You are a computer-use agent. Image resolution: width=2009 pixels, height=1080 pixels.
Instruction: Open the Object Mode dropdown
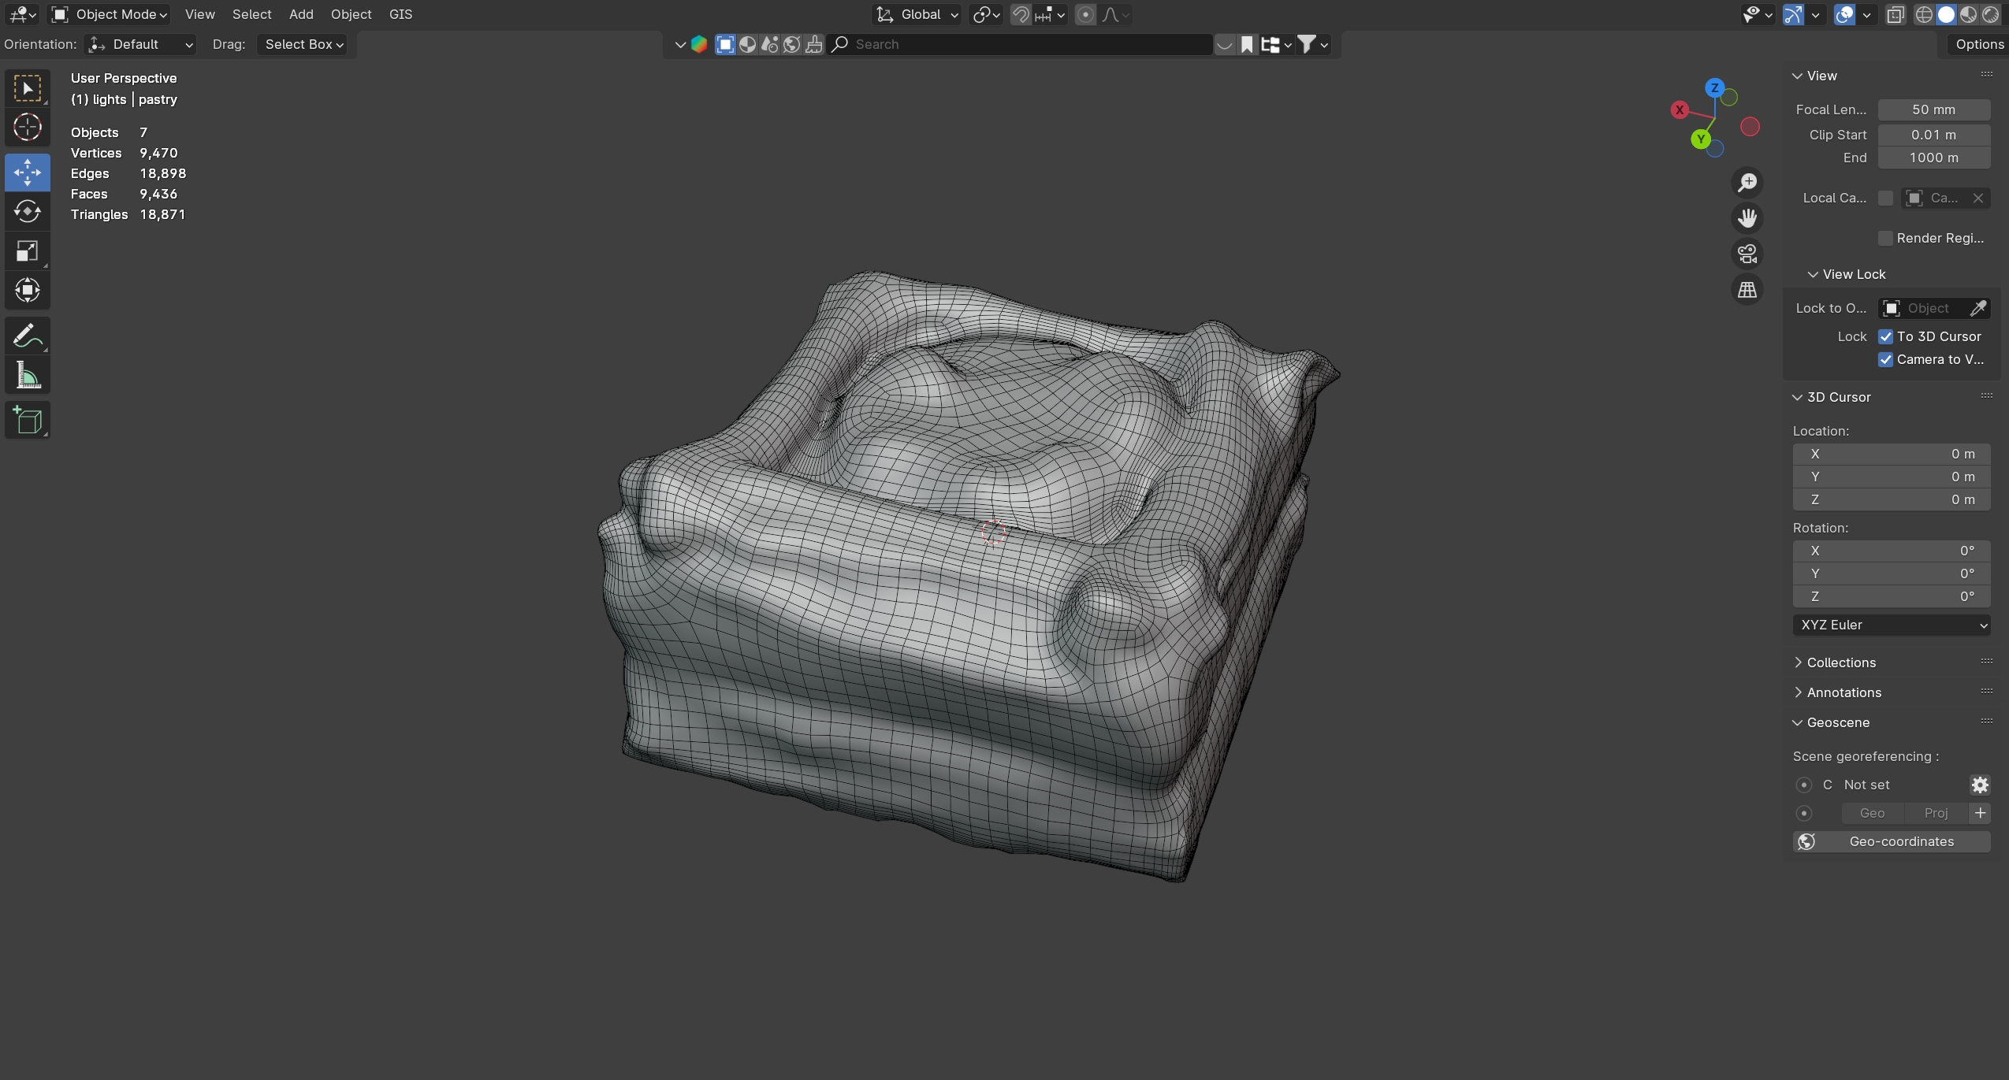pos(110,14)
